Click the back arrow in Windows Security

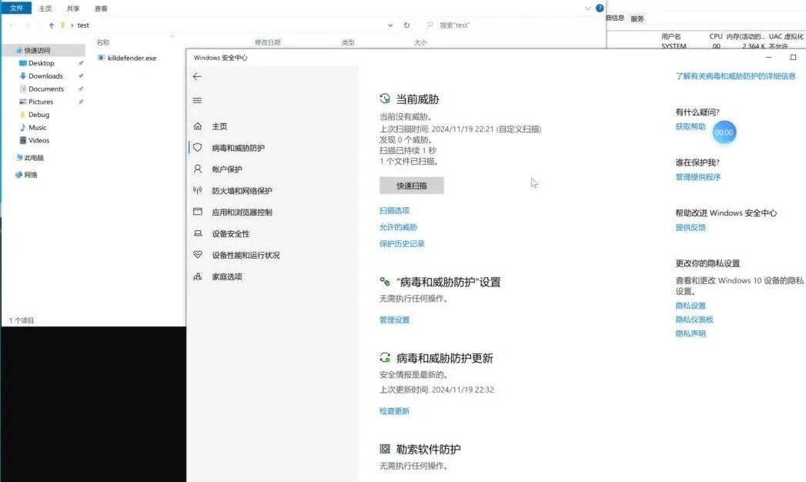click(197, 76)
